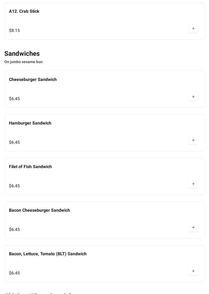
Task: Click the "On jumbo sesame bun" subtitle
Action: [23, 62]
